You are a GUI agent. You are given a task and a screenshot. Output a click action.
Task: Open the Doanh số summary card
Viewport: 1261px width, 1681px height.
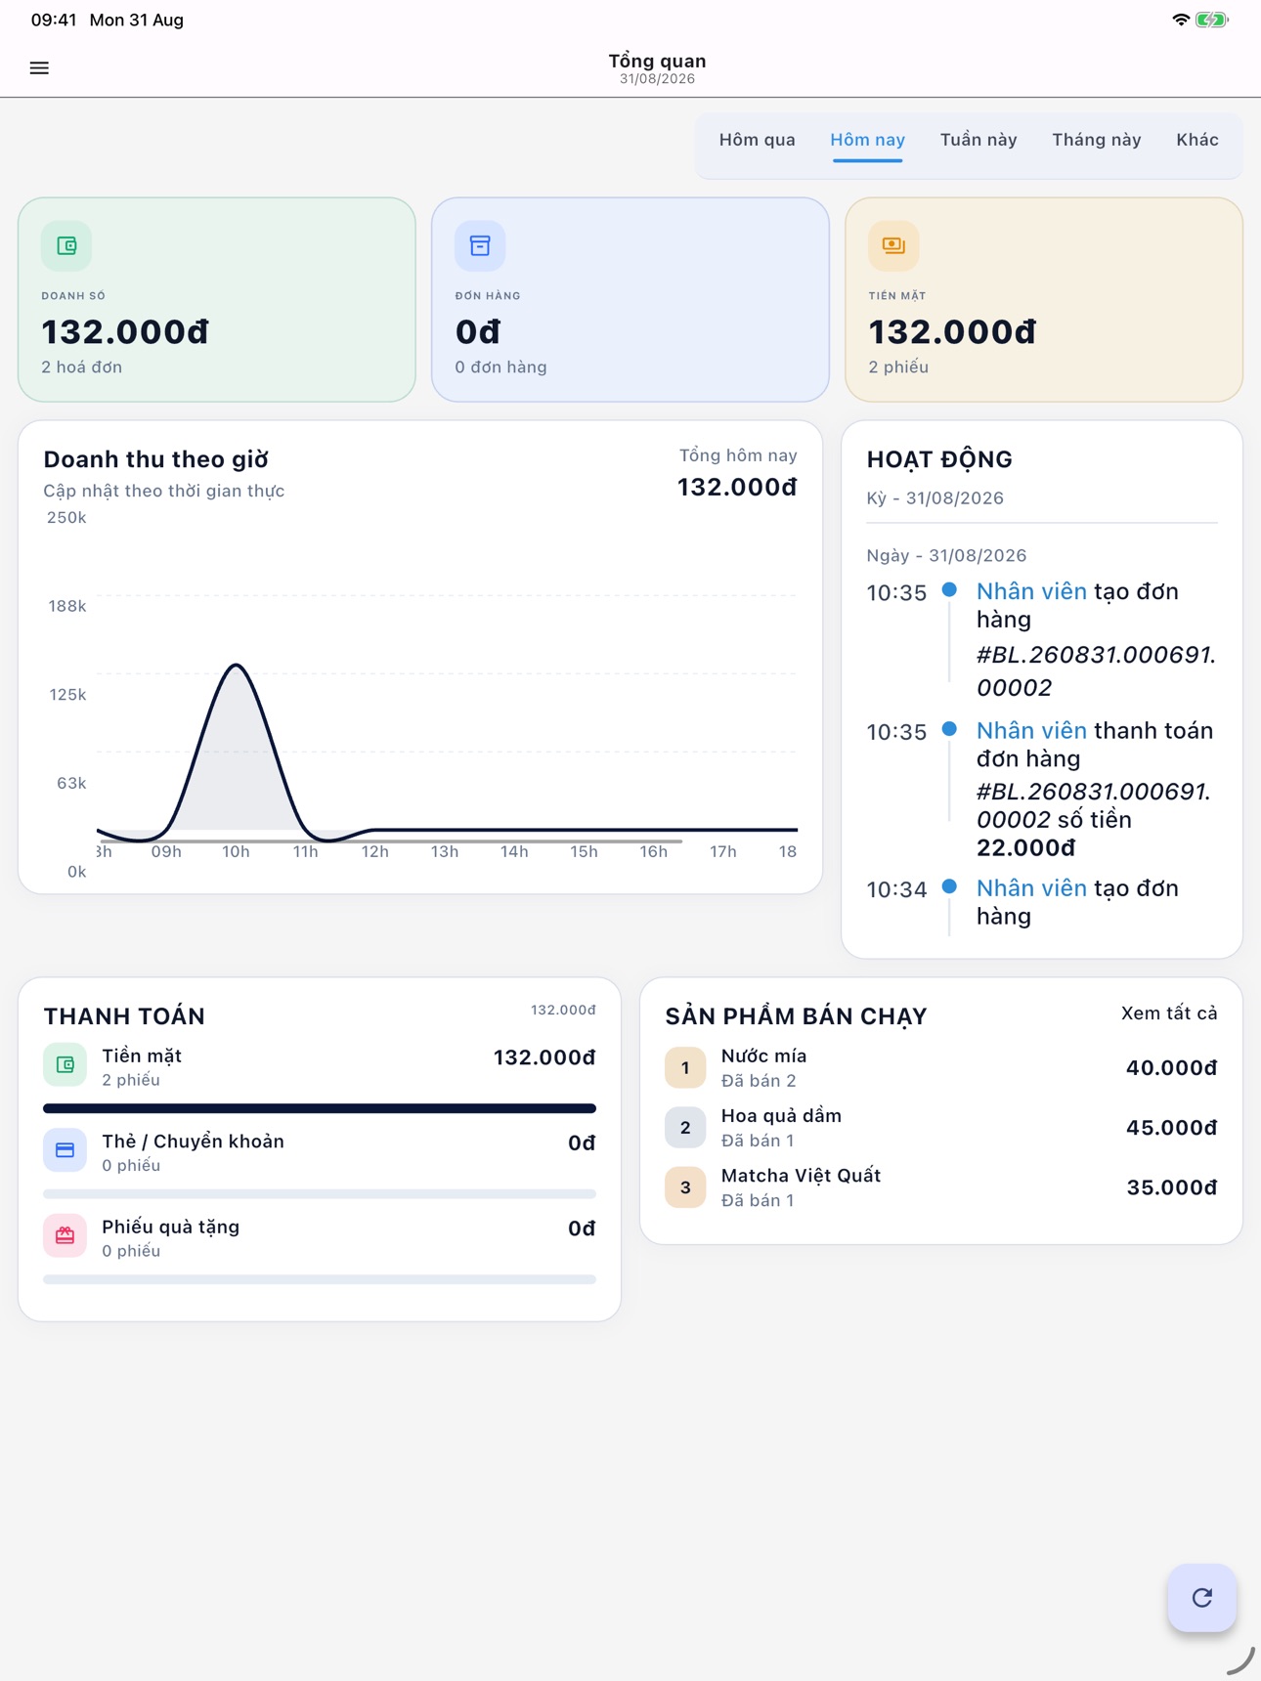click(217, 300)
